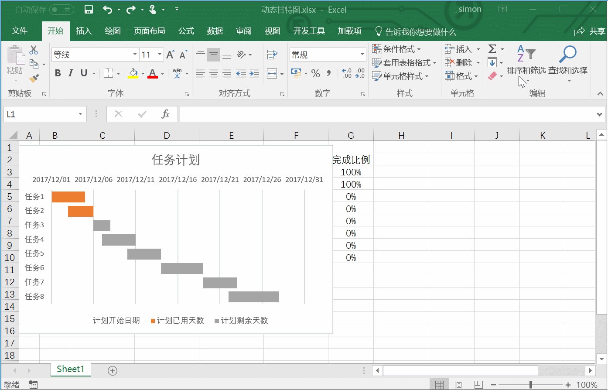Click the Comma Style icon
Image resolution: width=608 pixels, height=390 pixels.
329,73
